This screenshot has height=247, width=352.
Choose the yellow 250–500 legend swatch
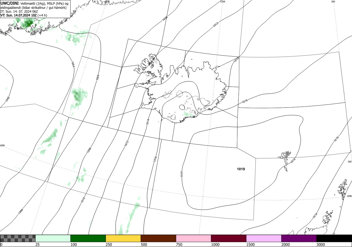click(x=123, y=238)
